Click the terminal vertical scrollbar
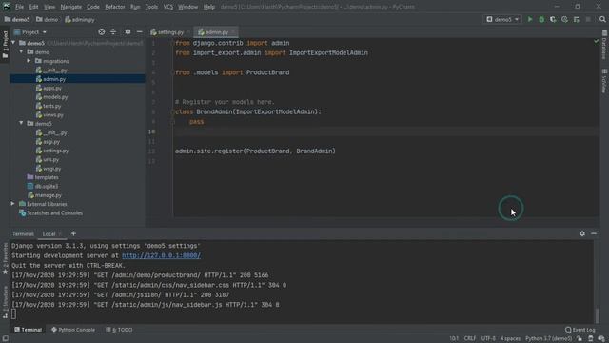 (597, 315)
